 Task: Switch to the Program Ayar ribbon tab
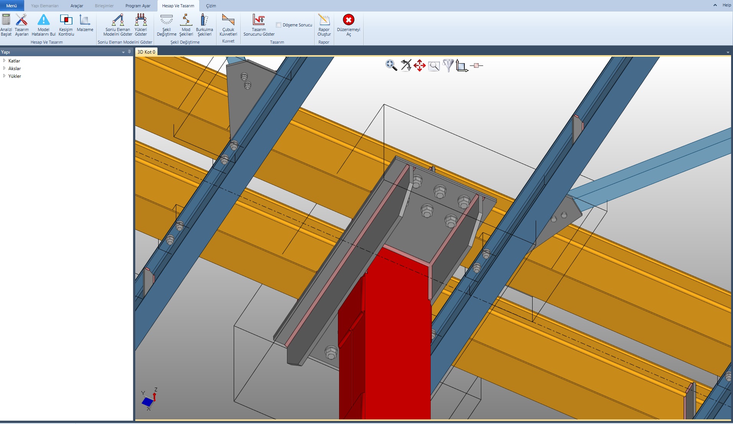(x=138, y=6)
